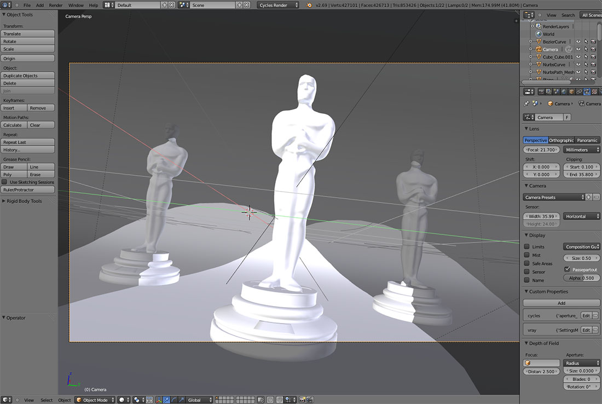Open the World properties tab icon
Viewport: 602px width, 404px height.
pos(564,92)
